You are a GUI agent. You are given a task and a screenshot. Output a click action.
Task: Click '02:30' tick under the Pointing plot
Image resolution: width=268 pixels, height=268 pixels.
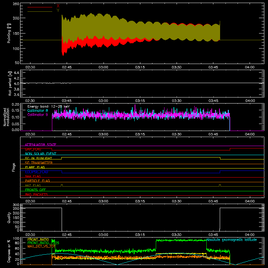(30, 67)
